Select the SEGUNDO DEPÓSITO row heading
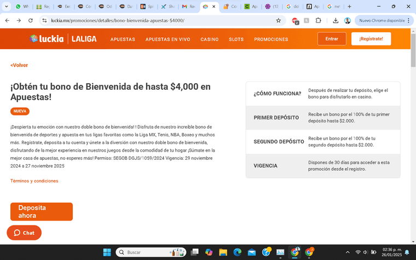This screenshot has width=416, height=260. [x=279, y=142]
